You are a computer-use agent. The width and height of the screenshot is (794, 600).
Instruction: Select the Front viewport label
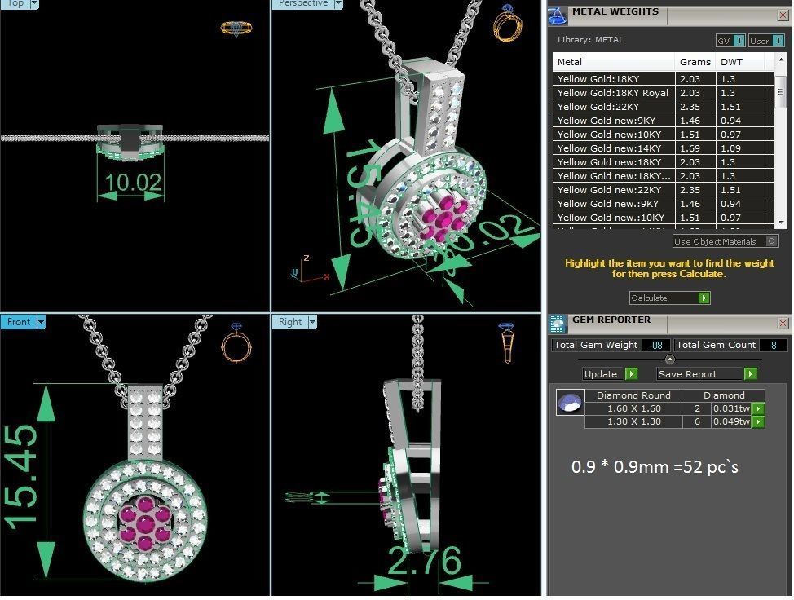tap(18, 322)
